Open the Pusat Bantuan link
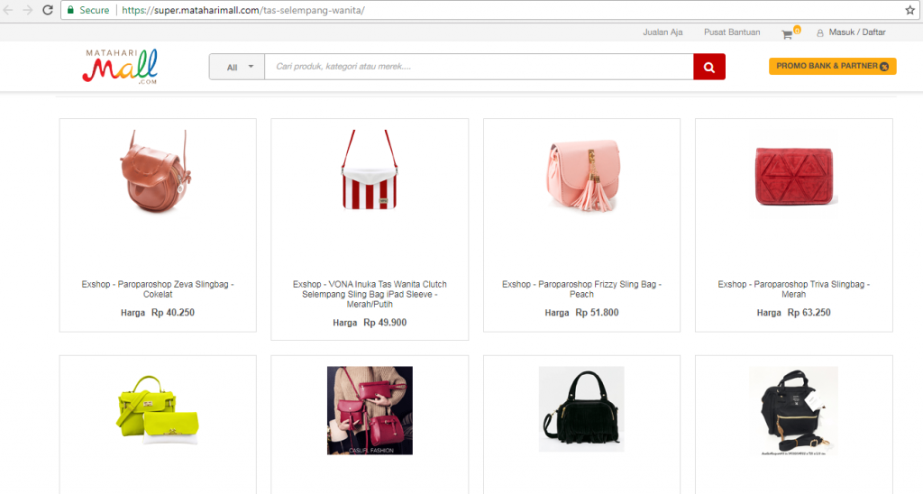 [732, 32]
